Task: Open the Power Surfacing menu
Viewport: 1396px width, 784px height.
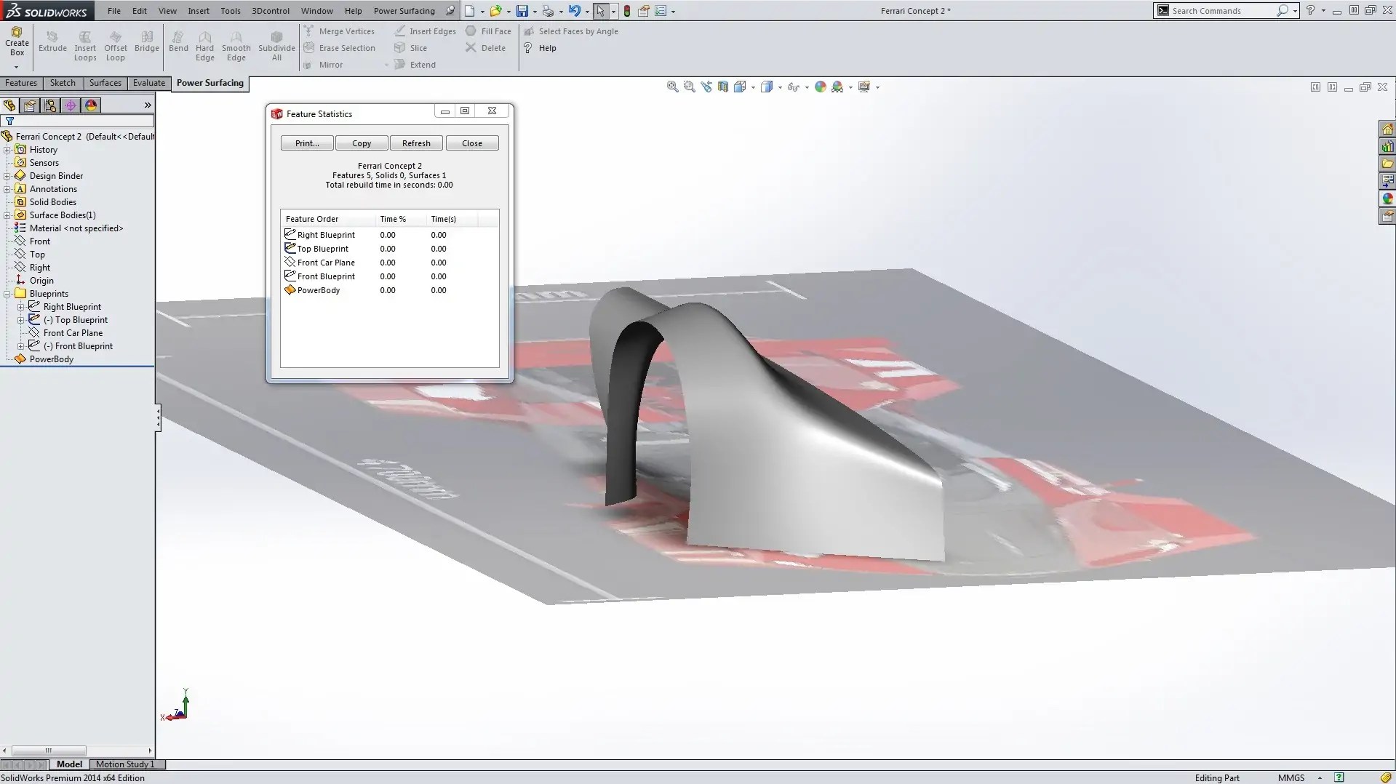Action: 404,11
